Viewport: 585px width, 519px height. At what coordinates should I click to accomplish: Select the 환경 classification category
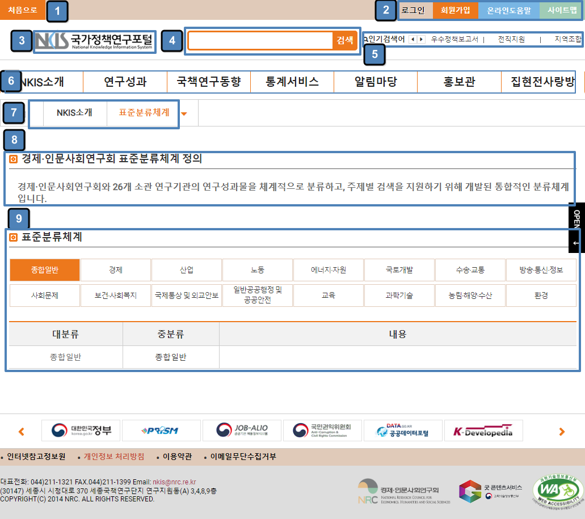(541, 295)
